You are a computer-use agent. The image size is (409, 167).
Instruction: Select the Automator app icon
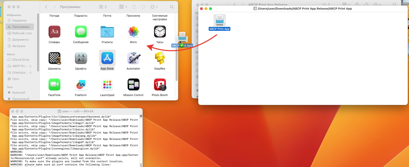pos(134,58)
